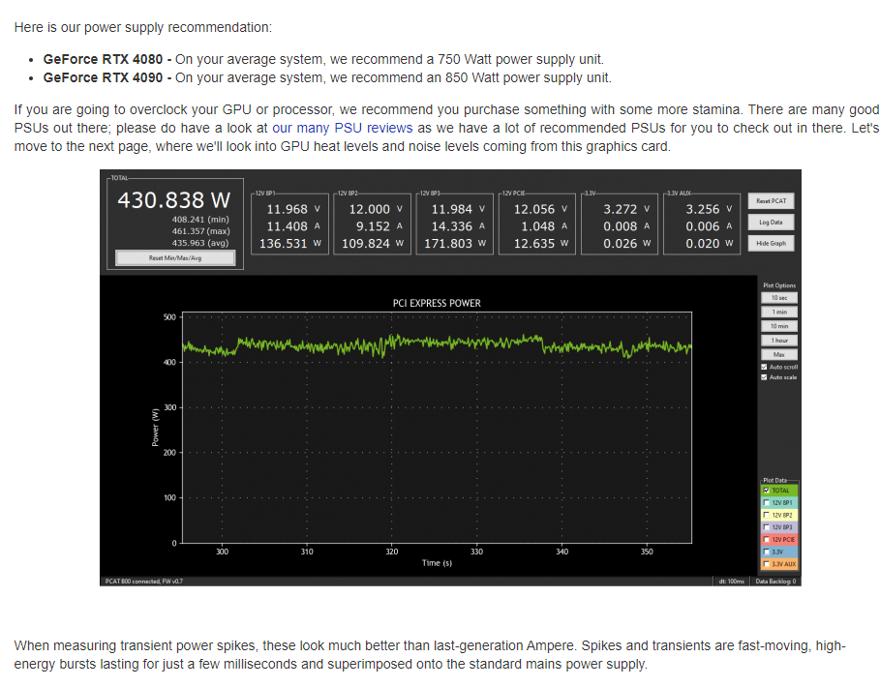Click the 'PCAT 800 connected, FW v0.7' status text
Screen dimensions: 880x687
point(143,581)
